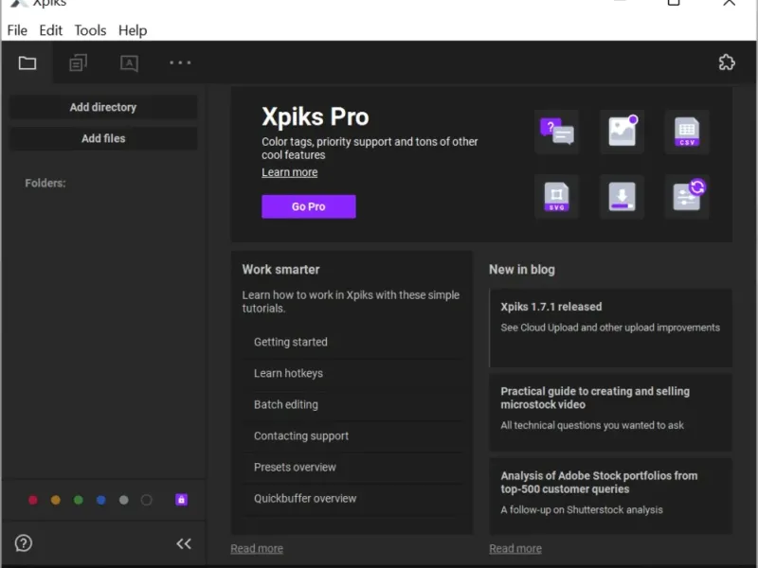758x568 pixels.
Task: Maximize the Xpiks window
Action: (x=674, y=3)
